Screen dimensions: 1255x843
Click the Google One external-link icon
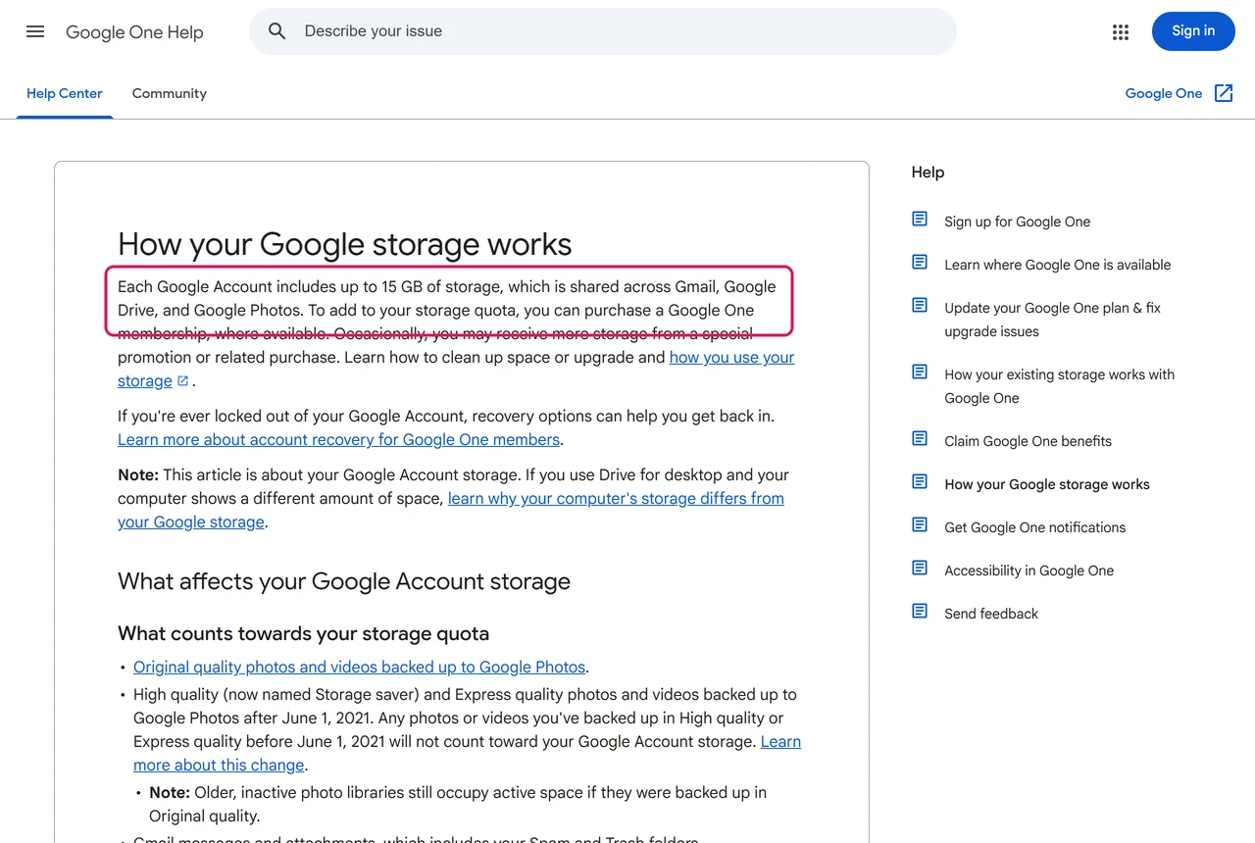click(x=1224, y=93)
